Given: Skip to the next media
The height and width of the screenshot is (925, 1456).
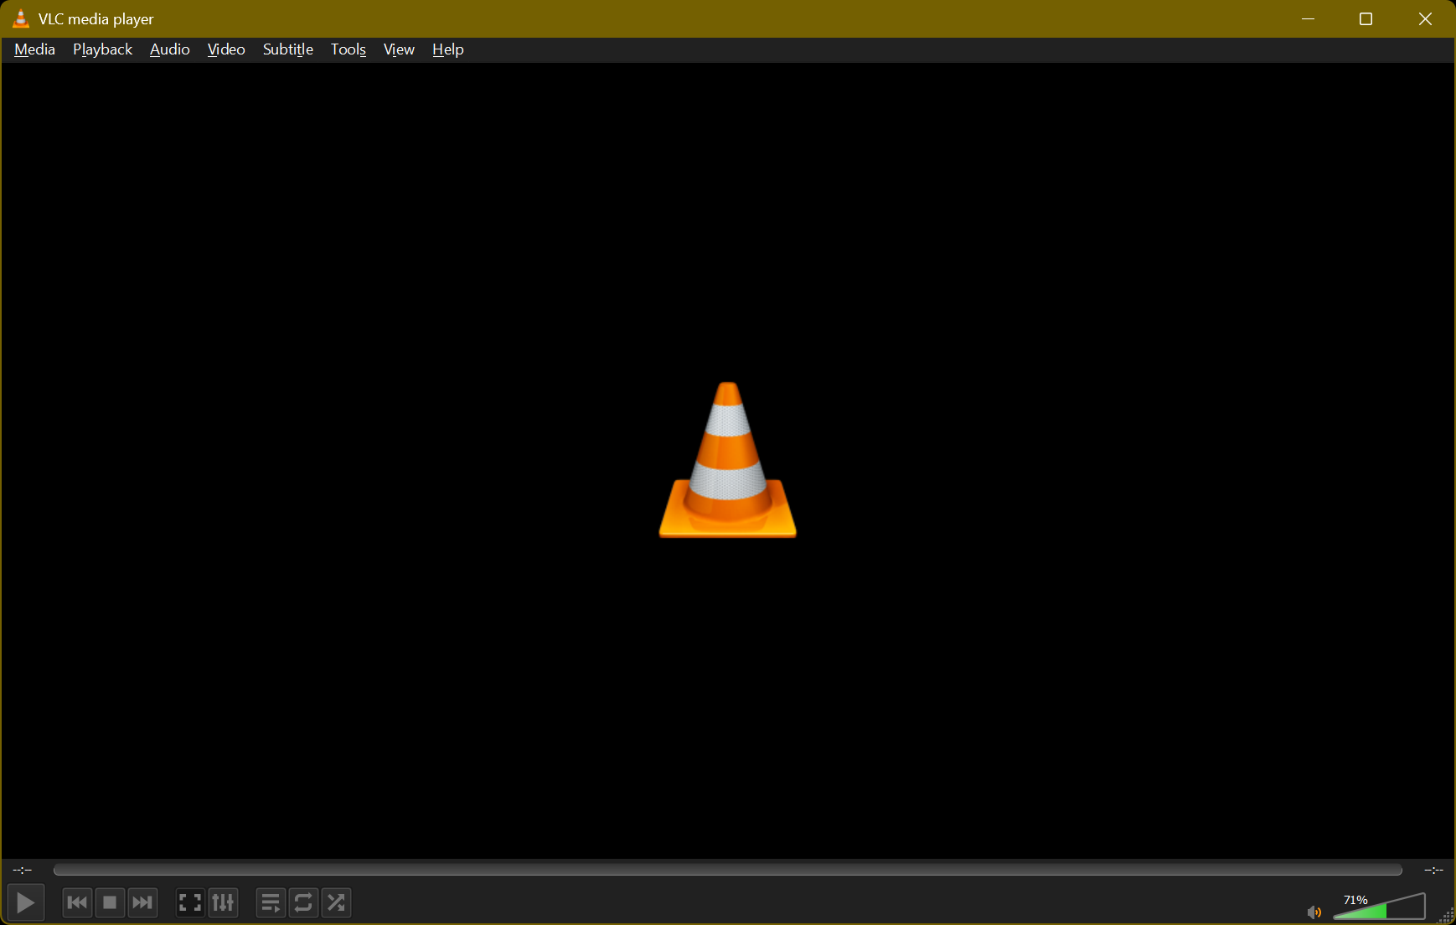Looking at the screenshot, I should click(142, 902).
